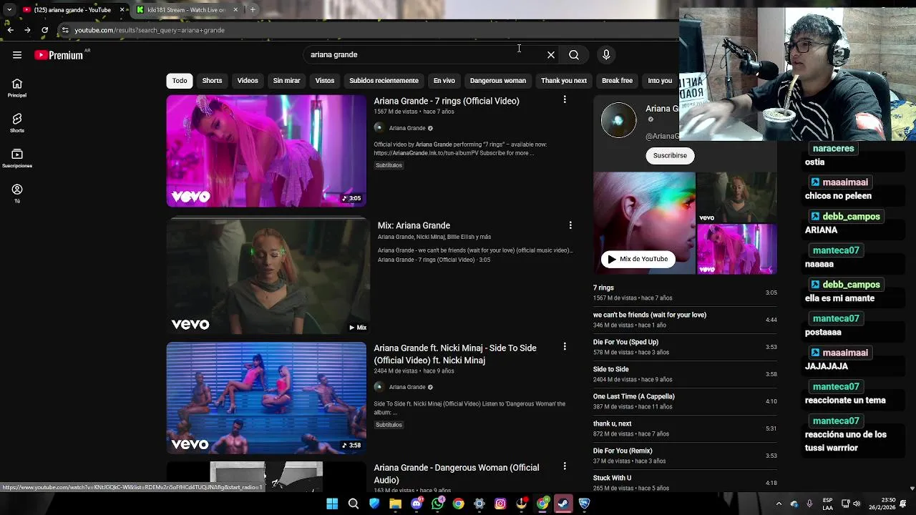
Task: Go to Principal in the sidebar
Action: pos(17,88)
